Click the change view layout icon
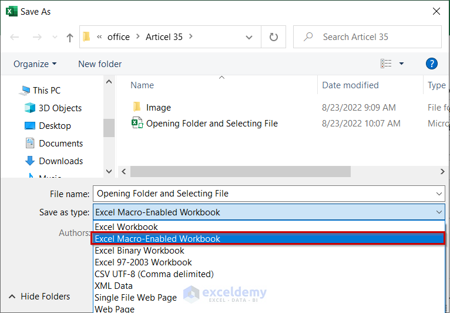 point(386,64)
